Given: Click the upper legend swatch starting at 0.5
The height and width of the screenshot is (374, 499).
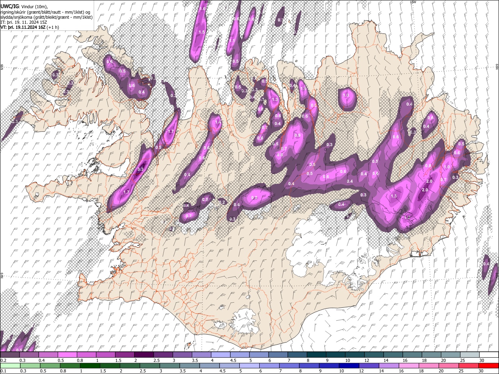Looking at the screenshot, I should pyautogui.click(x=67, y=355).
